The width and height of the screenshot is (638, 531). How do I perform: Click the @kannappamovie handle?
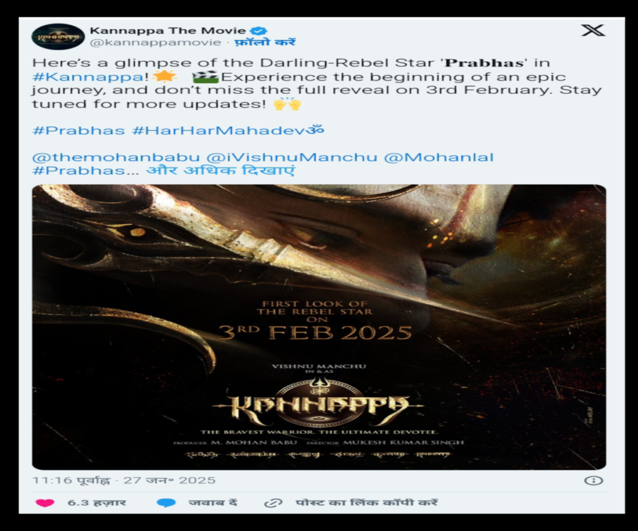click(155, 42)
